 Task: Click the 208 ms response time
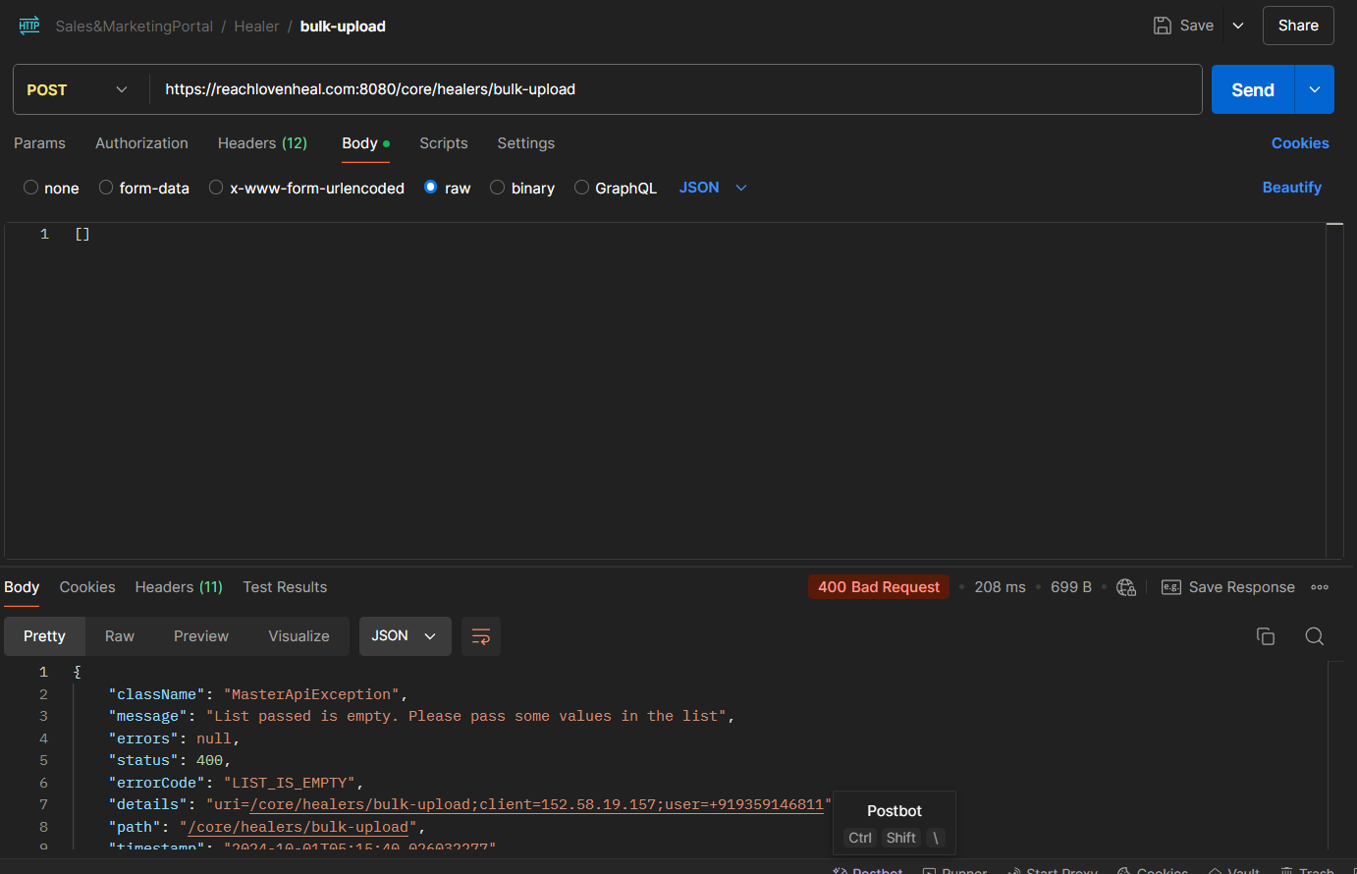tap(1000, 587)
